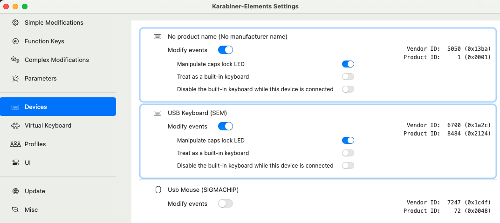Click Product ID 8484 (0x2124) value
The width and height of the screenshot is (500, 223).
[469, 134]
